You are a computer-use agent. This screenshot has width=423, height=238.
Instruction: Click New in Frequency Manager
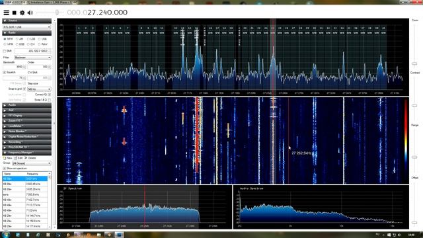click(x=7, y=158)
